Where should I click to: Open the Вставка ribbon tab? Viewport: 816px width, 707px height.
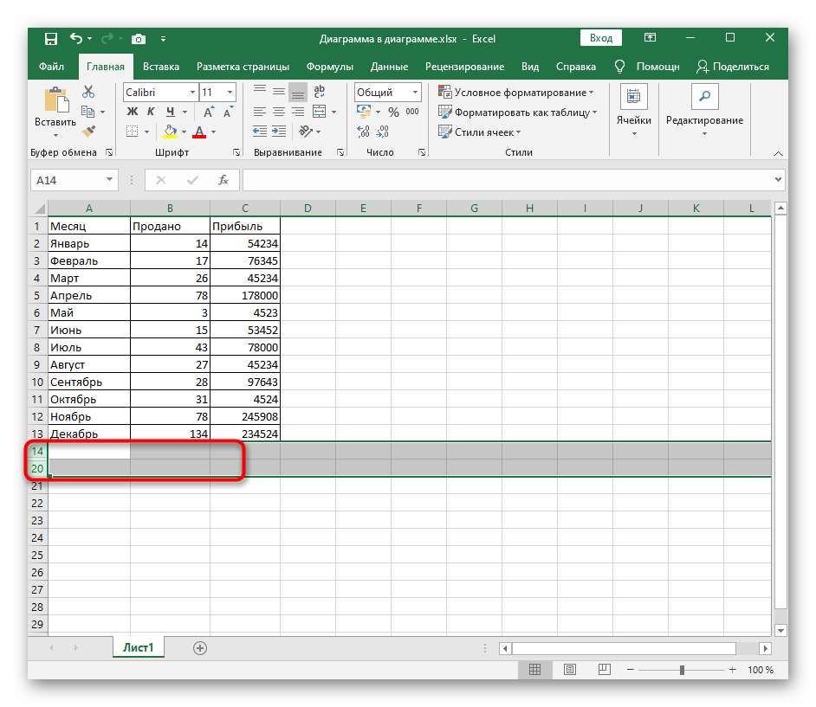pyautogui.click(x=161, y=67)
